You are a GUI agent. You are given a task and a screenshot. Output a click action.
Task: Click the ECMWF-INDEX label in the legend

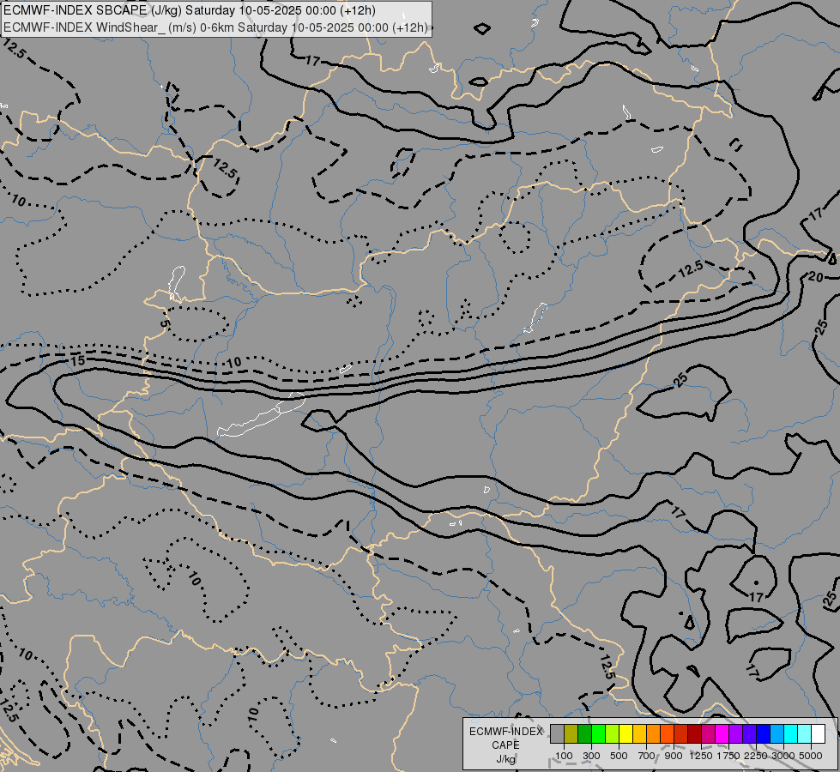(505, 732)
